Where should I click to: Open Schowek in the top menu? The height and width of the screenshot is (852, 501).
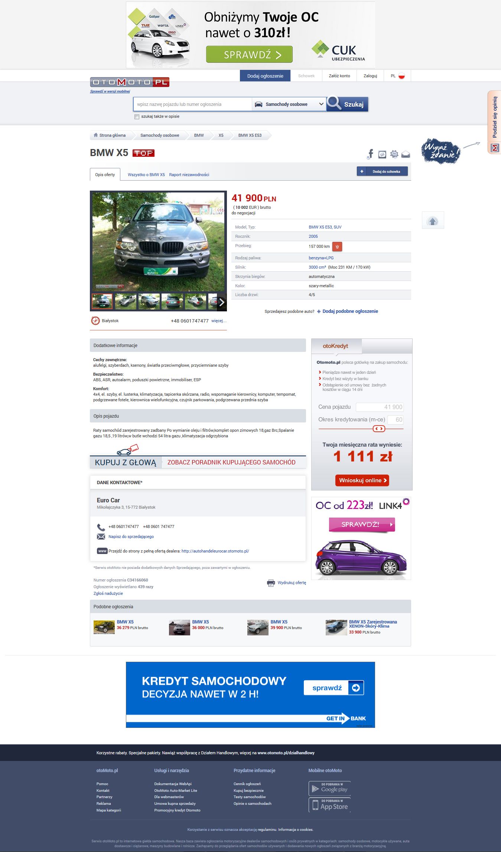click(x=306, y=76)
